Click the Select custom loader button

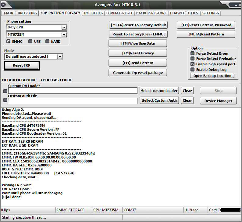159,91
